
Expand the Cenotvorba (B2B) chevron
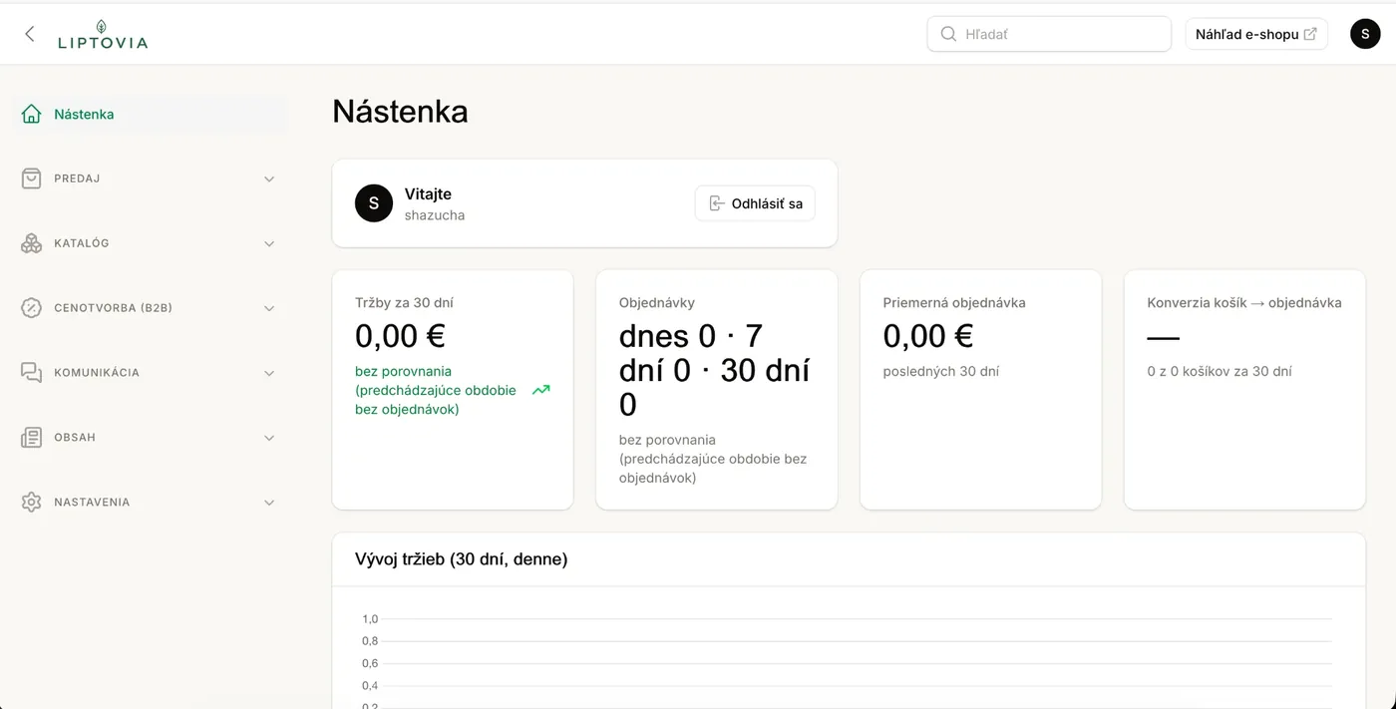[x=269, y=309]
